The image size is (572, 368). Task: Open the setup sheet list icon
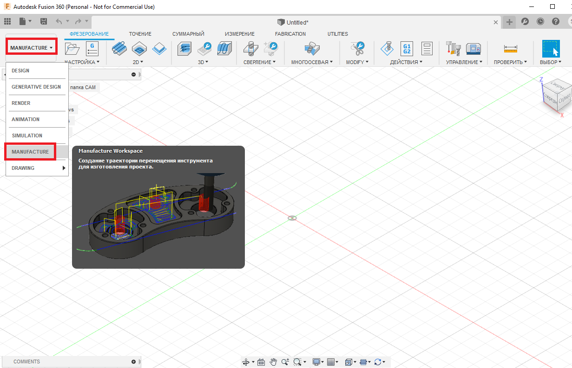(427, 48)
